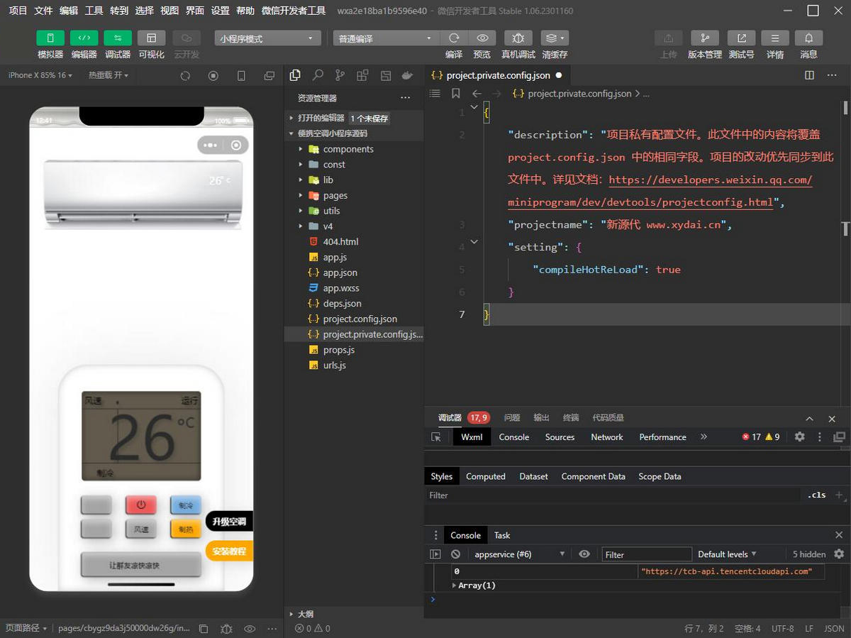
Task: Open the 小程序模式 mode dropdown
Action: click(x=266, y=38)
